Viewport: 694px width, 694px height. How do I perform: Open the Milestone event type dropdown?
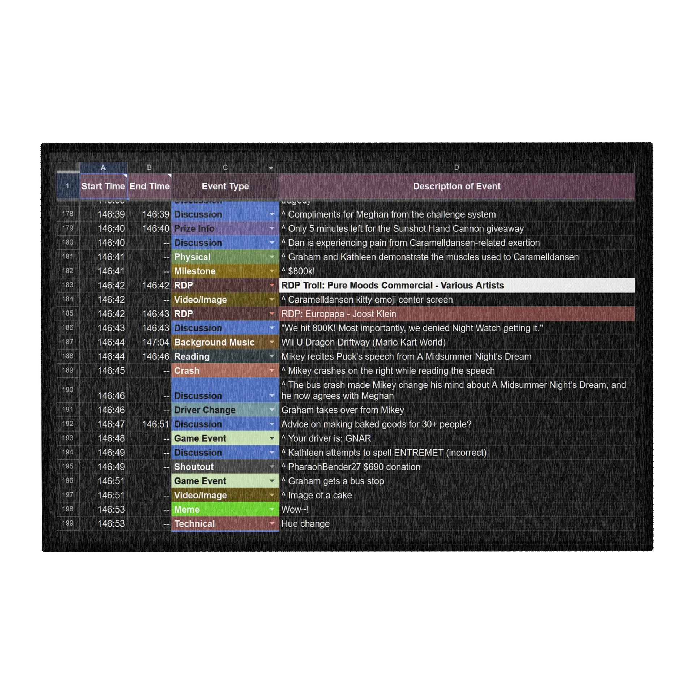(271, 271)
